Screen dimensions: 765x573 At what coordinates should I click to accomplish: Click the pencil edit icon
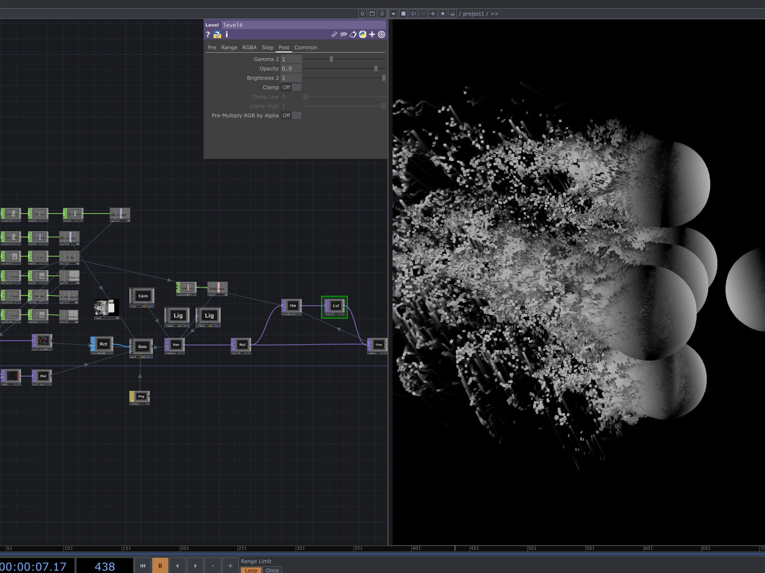click(x=334, y=35)
